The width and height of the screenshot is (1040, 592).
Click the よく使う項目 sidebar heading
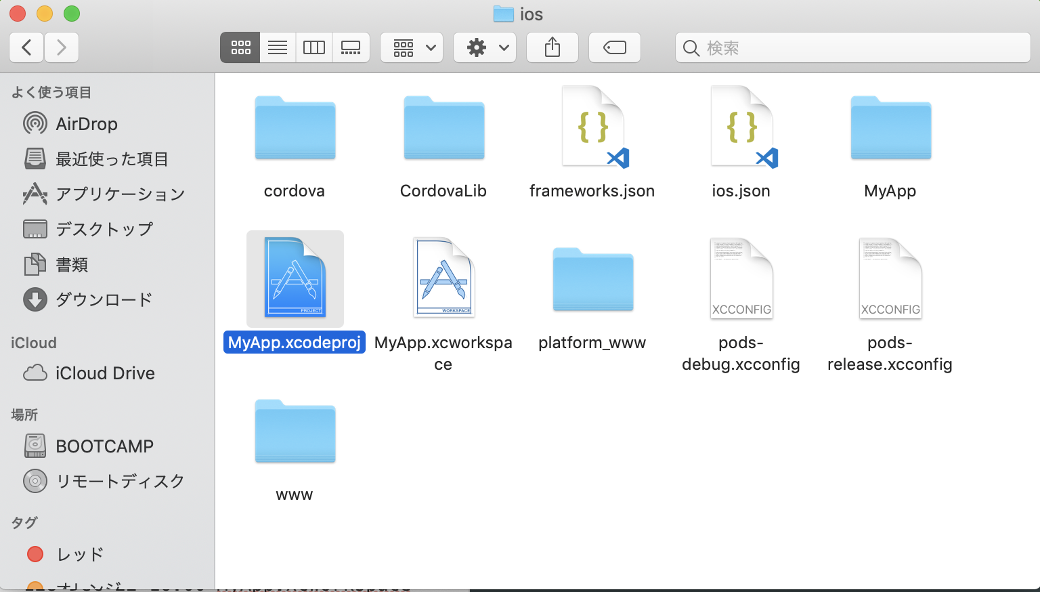51,92
